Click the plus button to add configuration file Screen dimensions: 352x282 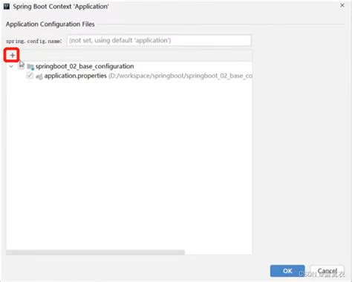point(12,55)
